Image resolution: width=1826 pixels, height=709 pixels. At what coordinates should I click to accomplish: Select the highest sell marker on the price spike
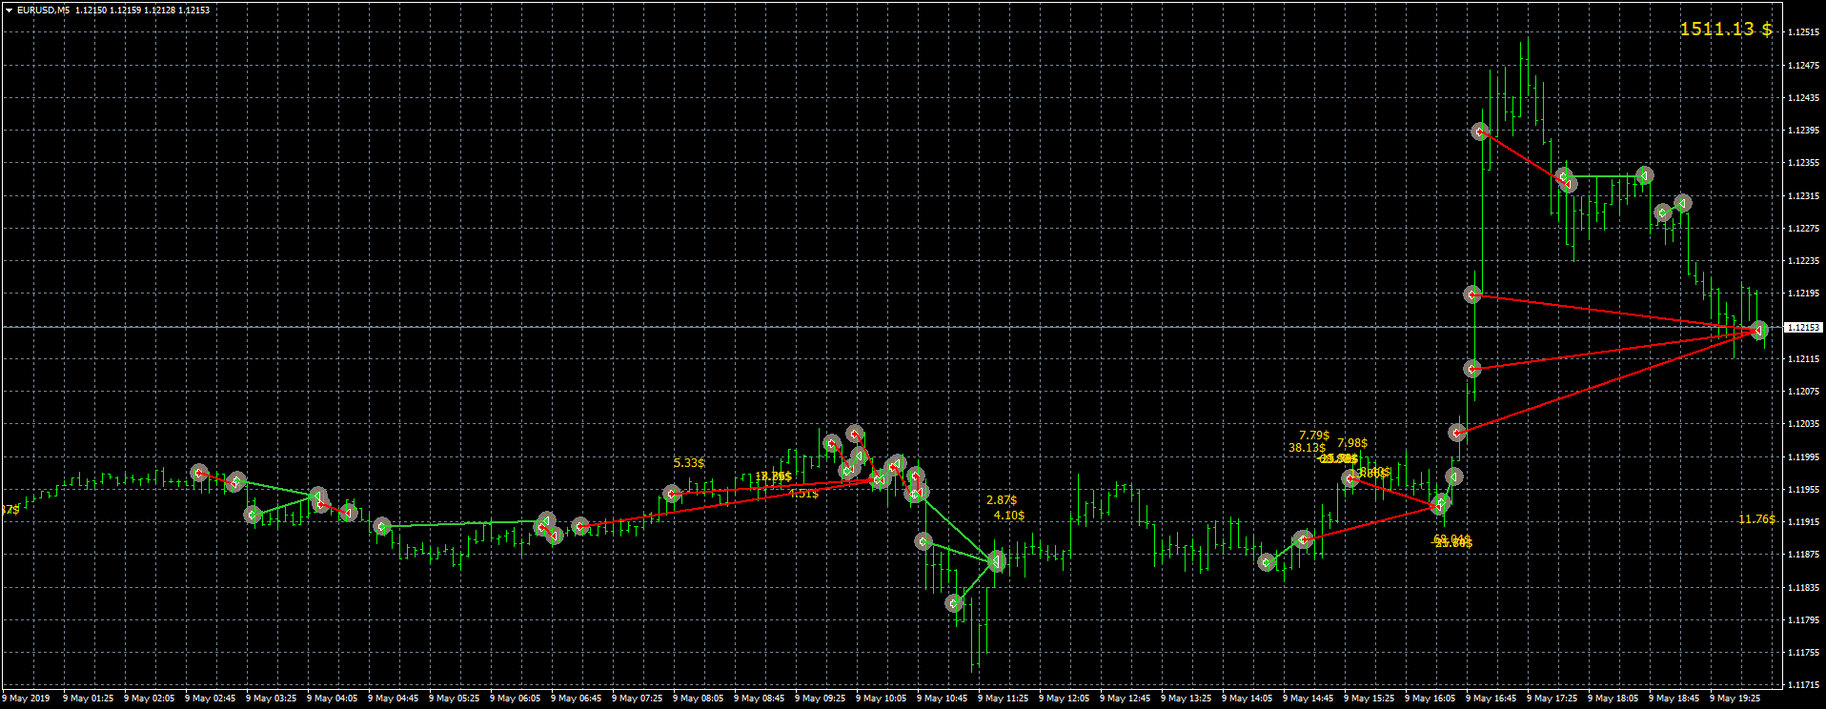tap(1480, 132)
